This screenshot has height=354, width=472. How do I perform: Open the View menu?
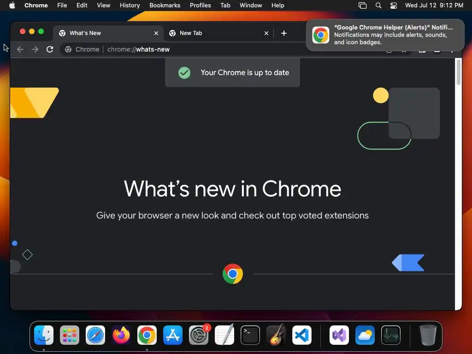(x=103, y=6)
